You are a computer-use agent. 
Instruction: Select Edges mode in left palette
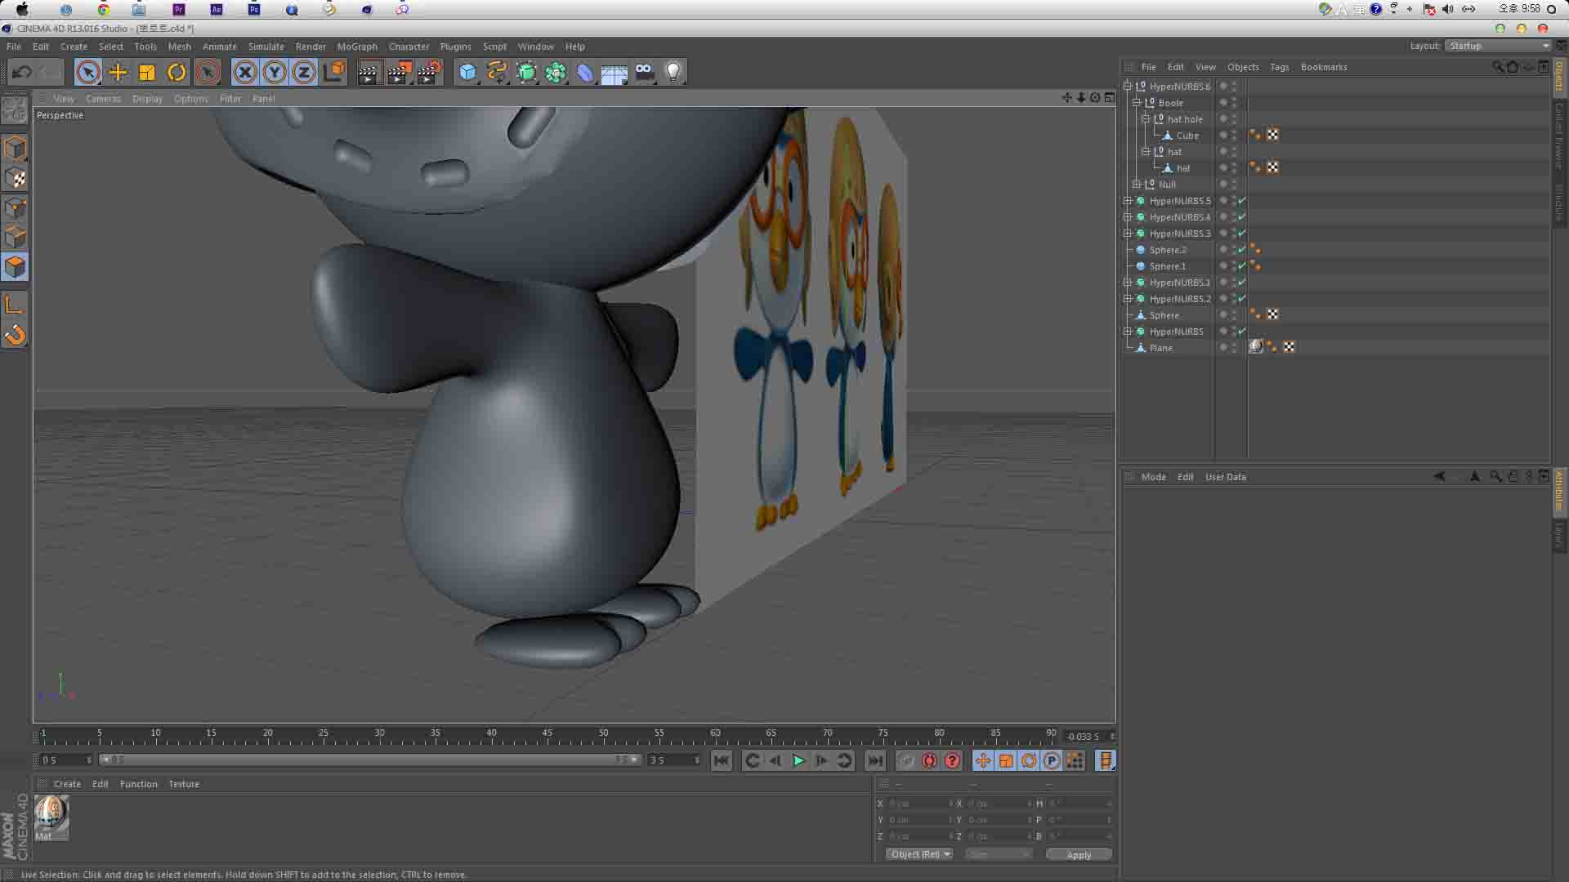[x=15, y=237]
